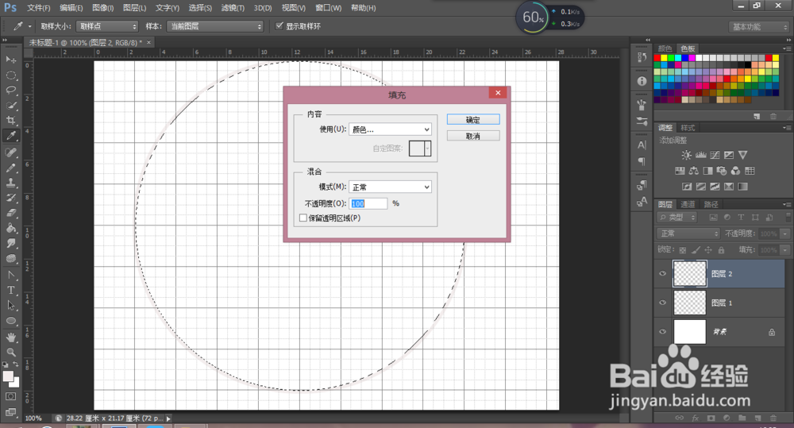Select the Ellipse shape tool
Image resolution: width=794 pixels, height=428 pixels.
pyautogui.click(x=10, y=321)
